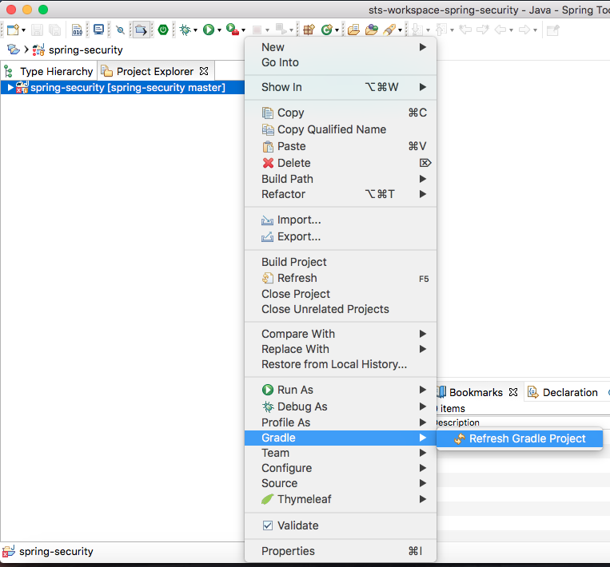Click the Debug bug toolbar icon
610x567 pixels.
pyautogui.click(x=185, y=30)
